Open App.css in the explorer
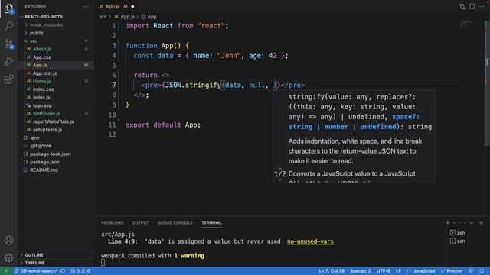490x275 pixels. click(41, 57)
